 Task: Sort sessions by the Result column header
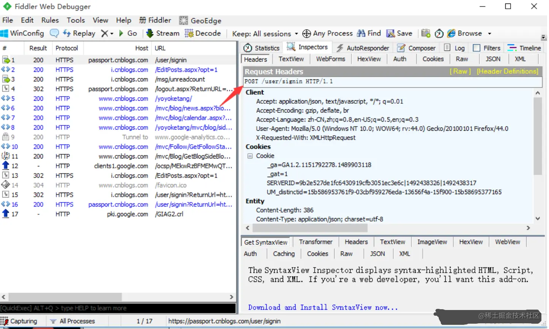[38, 48]
